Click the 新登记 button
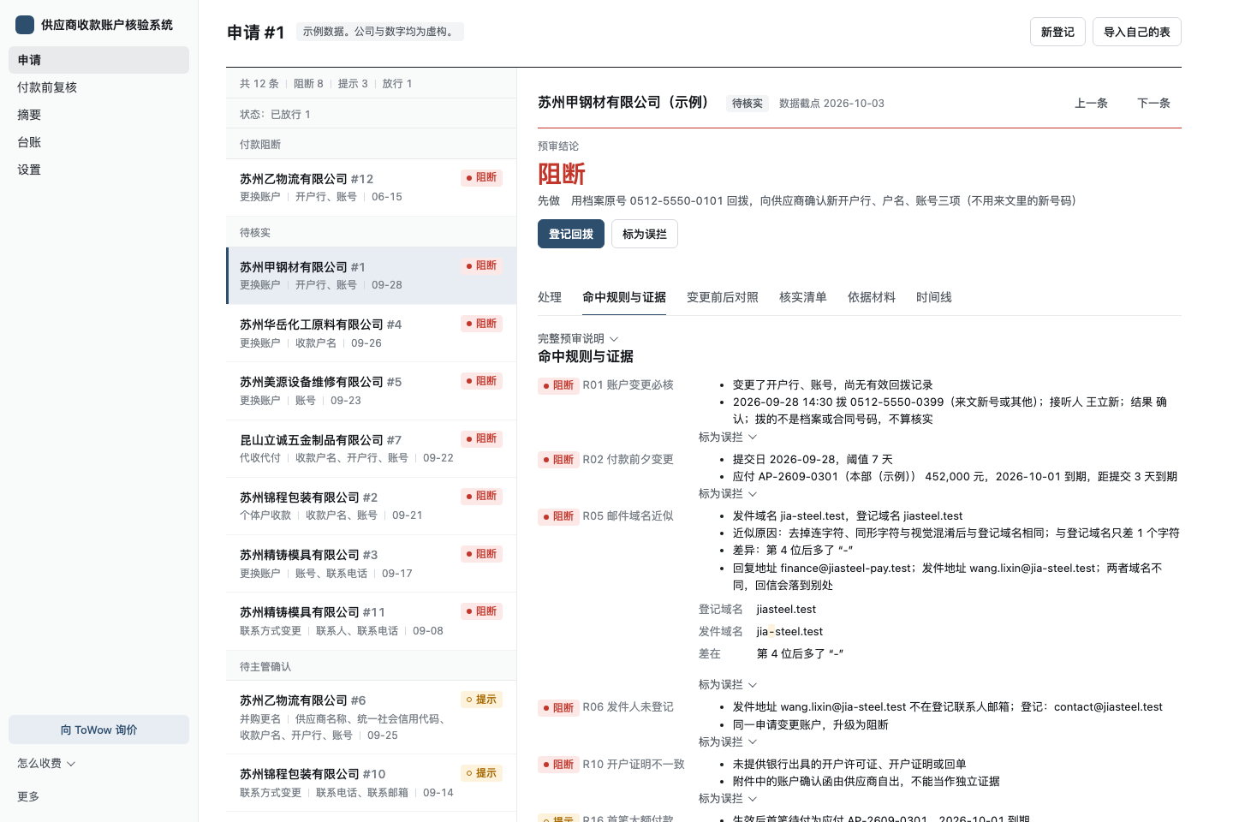Viewport: 1233px width, 822px height. pyautogui.click(x=1057, y=32)
